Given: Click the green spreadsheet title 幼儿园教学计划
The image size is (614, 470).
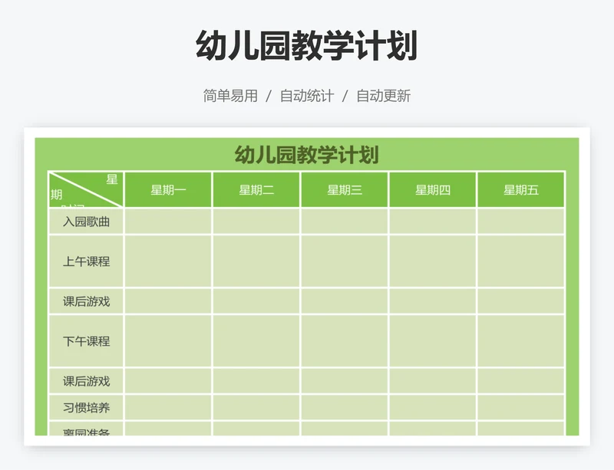Looking at the screenshot, I should tap(306, 155).
